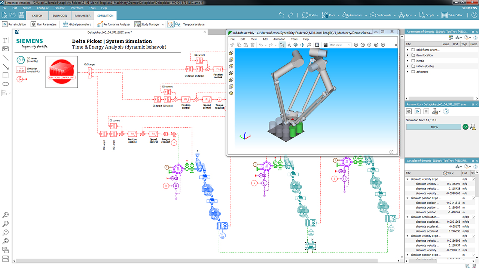Select the rotate view tool in m6dofassembly window
The image size is (479, 269).
point(296,45)
